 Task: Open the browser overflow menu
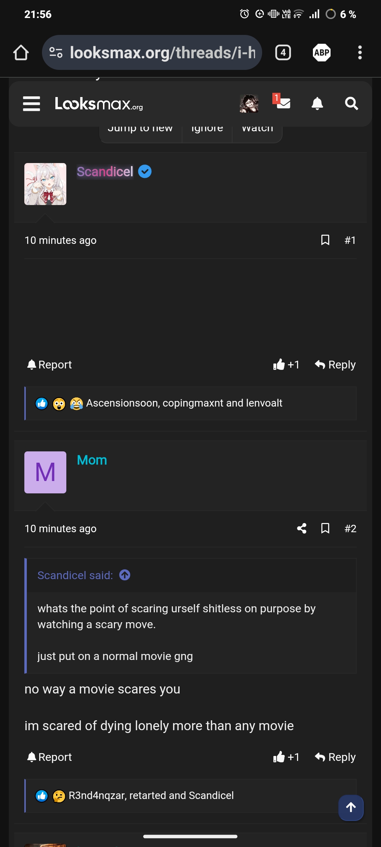point(360,52)
